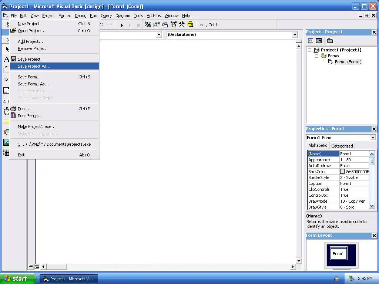Switch to Procedure View at code window bottom

[31, 266]
